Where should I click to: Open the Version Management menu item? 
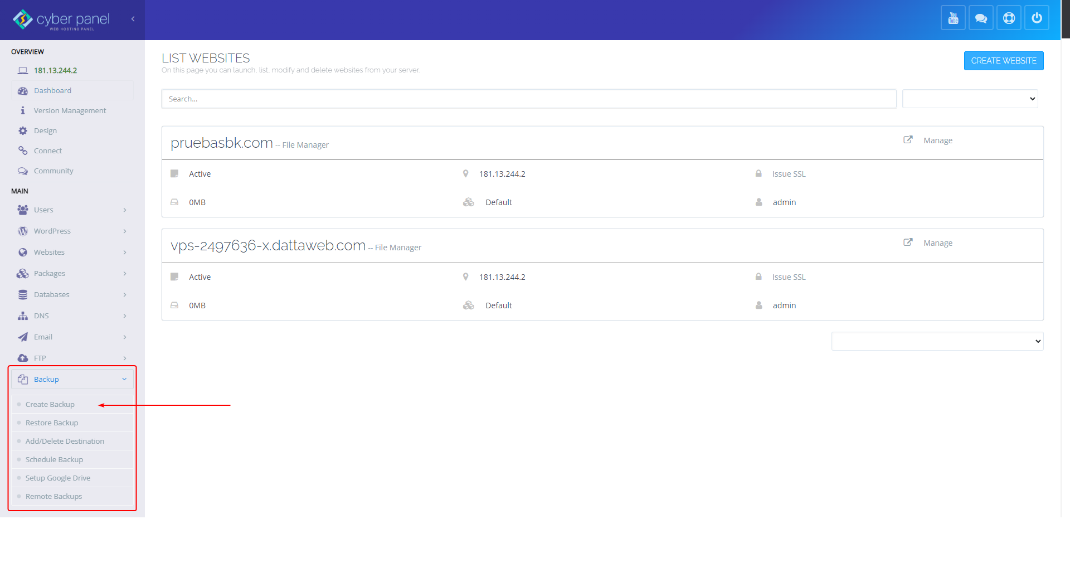[x=70, y=111]
